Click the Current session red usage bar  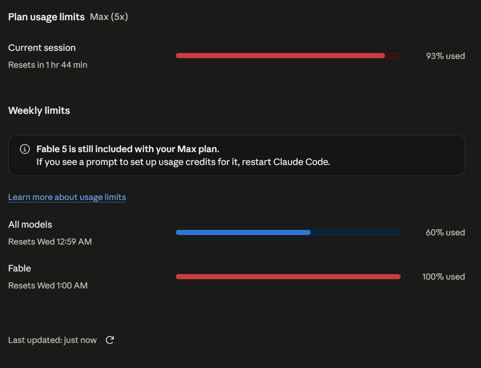click(288, 56)
